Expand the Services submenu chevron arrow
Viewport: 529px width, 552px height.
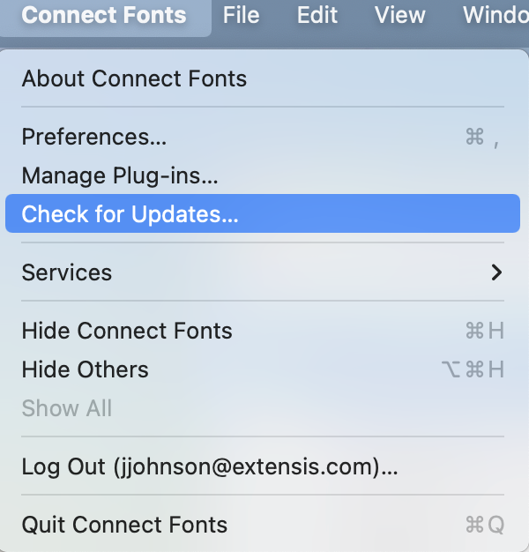[497, 272]
